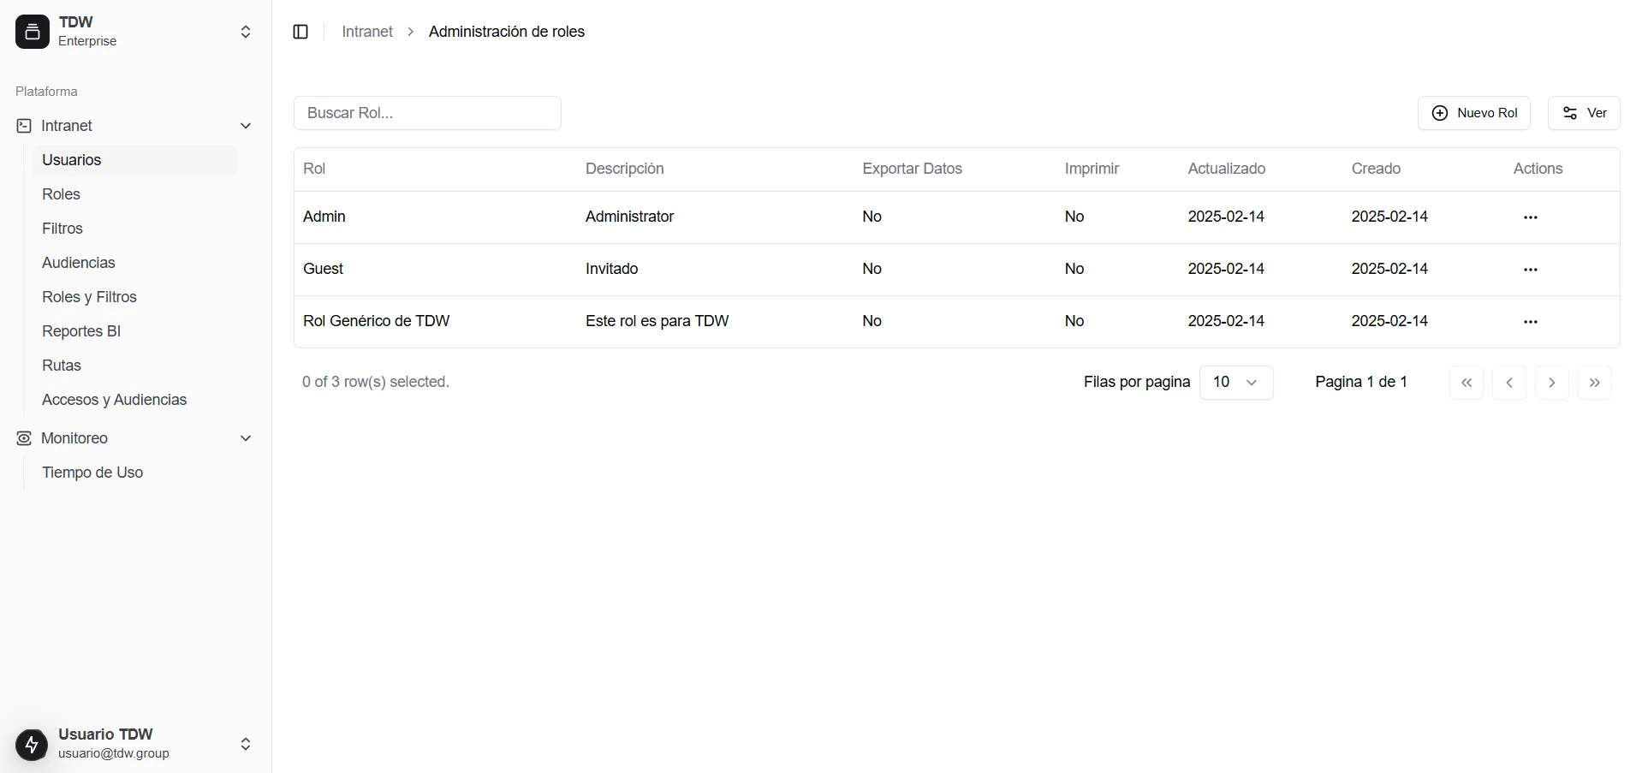
Task: Click the Administrator description cell
Action: (x=629, y=217)
